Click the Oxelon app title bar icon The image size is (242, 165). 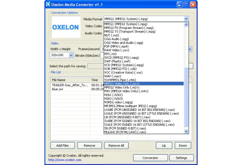click(x=48, y=4)
